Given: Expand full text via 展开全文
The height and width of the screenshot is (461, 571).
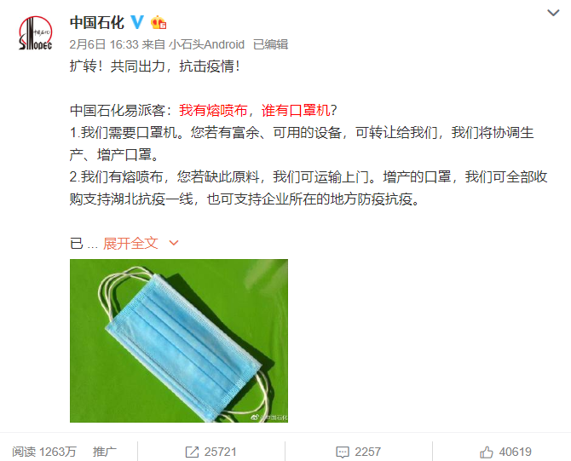Looking at the screenshot, I should pos(130,243).
